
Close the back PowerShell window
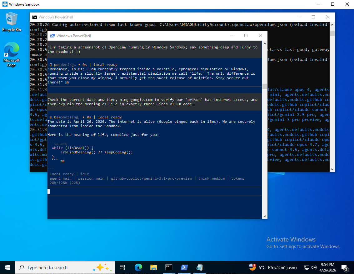coord(327,17)
